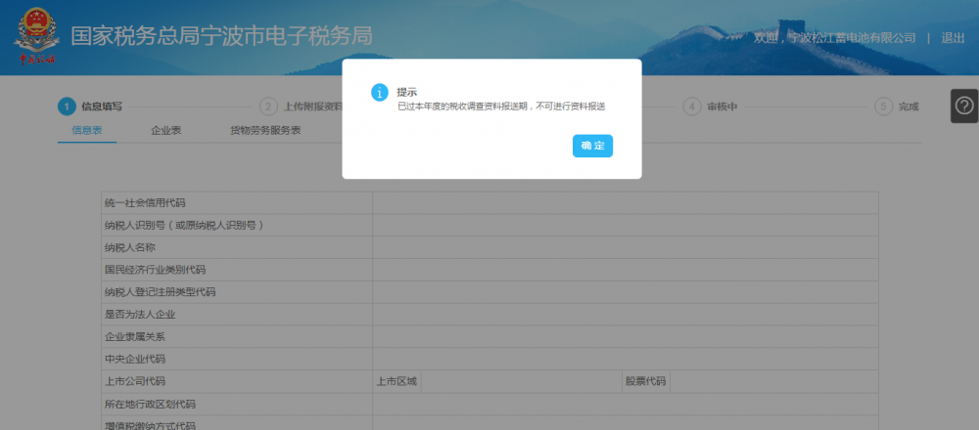Image resolution: width=979 pixels, height=430 pixels.
Task: Click the blue info icon in the dialog
Action: pyautogui.click(x=380, y=92)
